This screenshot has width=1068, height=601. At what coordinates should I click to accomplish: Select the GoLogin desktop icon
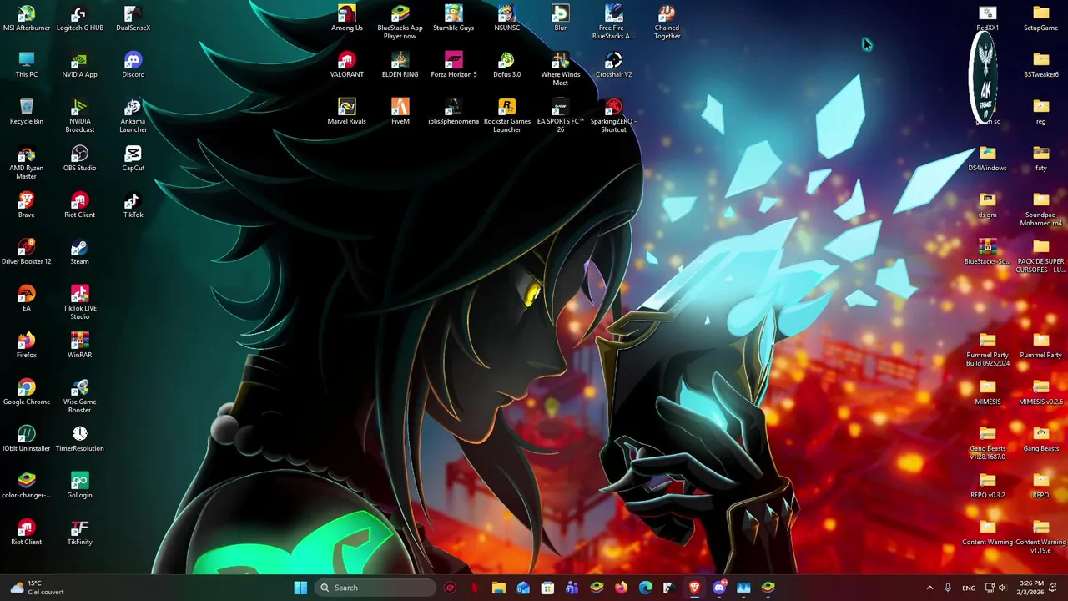pos(80,486)
